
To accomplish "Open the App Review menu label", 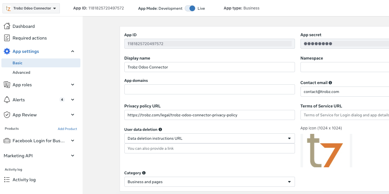I will click(x=24, y=115).
